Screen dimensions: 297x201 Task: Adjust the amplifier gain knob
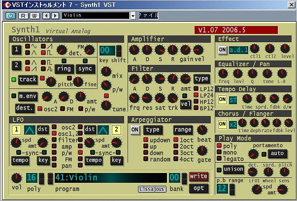pos(186,50)
